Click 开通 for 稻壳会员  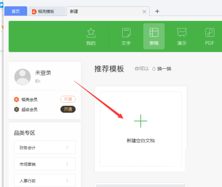(68, 99)
